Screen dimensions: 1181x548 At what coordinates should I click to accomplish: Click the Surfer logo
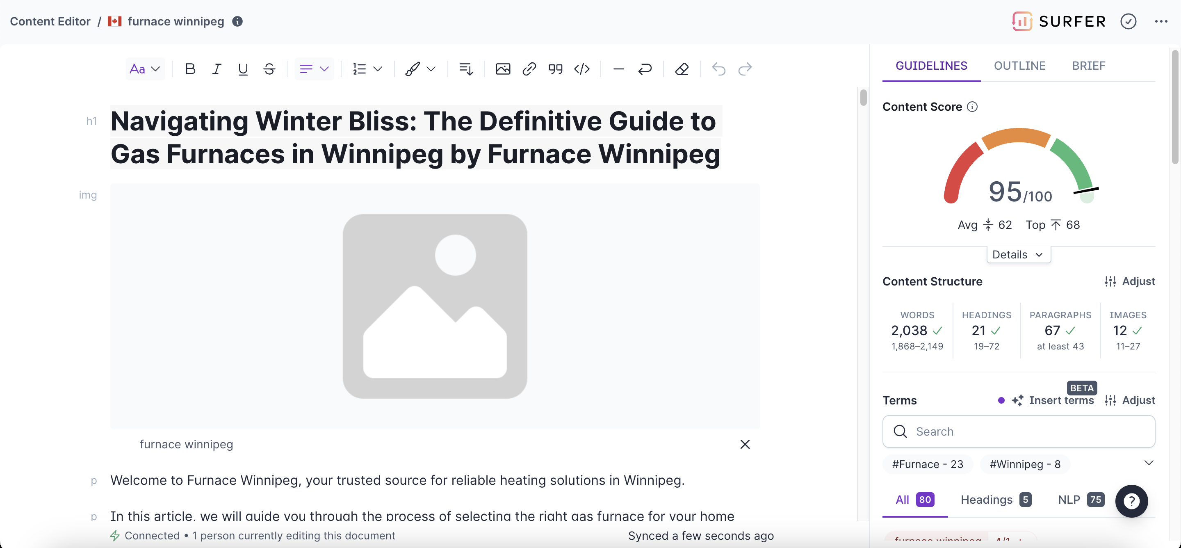pos(1058,22)
